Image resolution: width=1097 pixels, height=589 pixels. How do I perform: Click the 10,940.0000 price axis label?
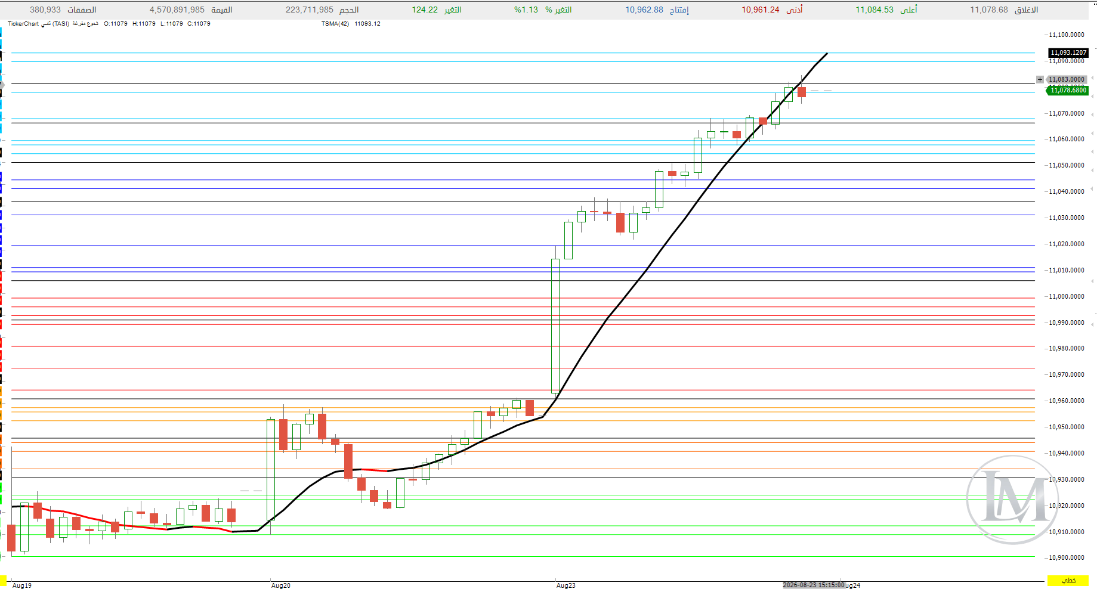1067,453
